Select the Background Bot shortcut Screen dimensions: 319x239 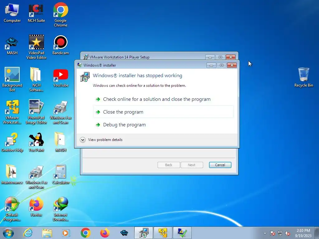(12, 79)
